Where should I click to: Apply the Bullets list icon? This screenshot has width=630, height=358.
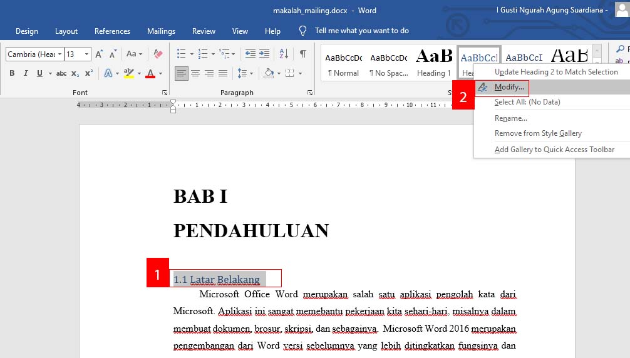[x=182, y=53]
